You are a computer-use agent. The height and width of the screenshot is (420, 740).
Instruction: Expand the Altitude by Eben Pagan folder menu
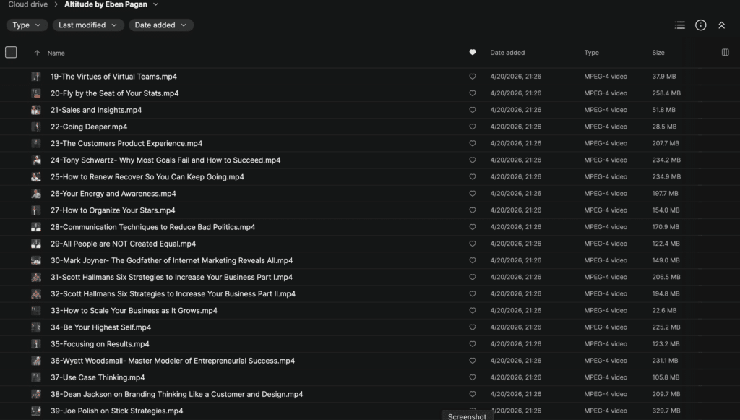point(156,5)
